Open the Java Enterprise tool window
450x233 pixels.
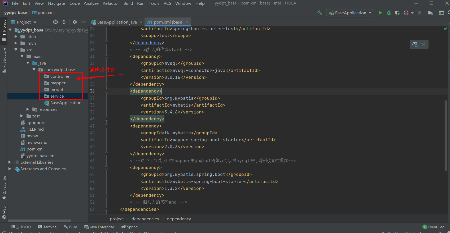coord(99,227)
